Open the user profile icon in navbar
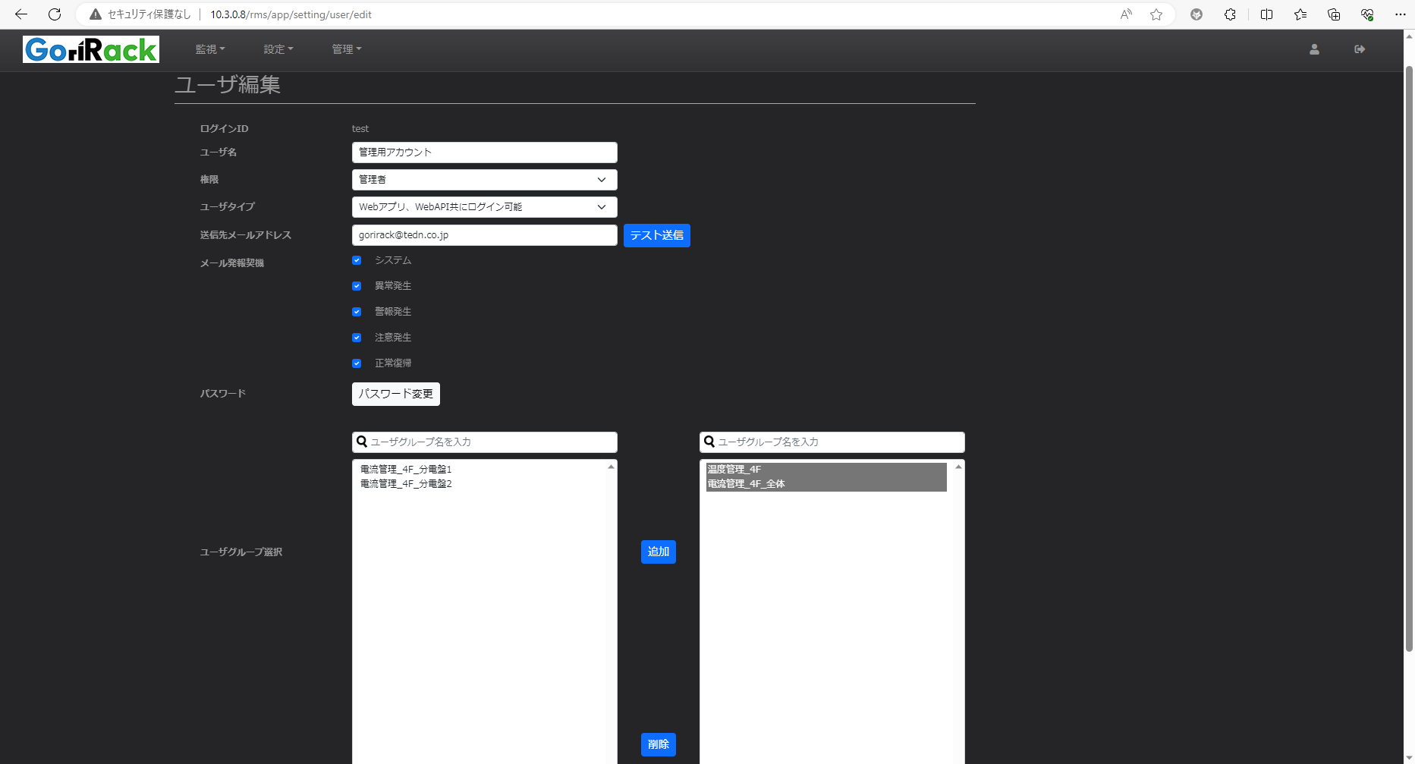The image size is (1415, 764). [1314, 49]
